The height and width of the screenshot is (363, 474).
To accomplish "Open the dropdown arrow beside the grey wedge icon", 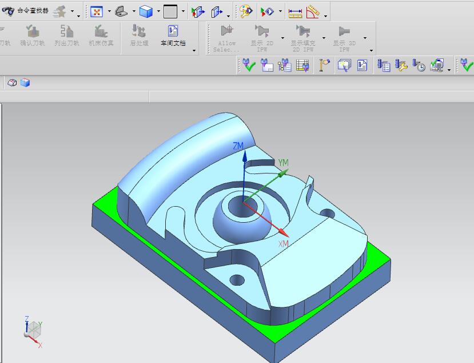I will click(134, 11).
